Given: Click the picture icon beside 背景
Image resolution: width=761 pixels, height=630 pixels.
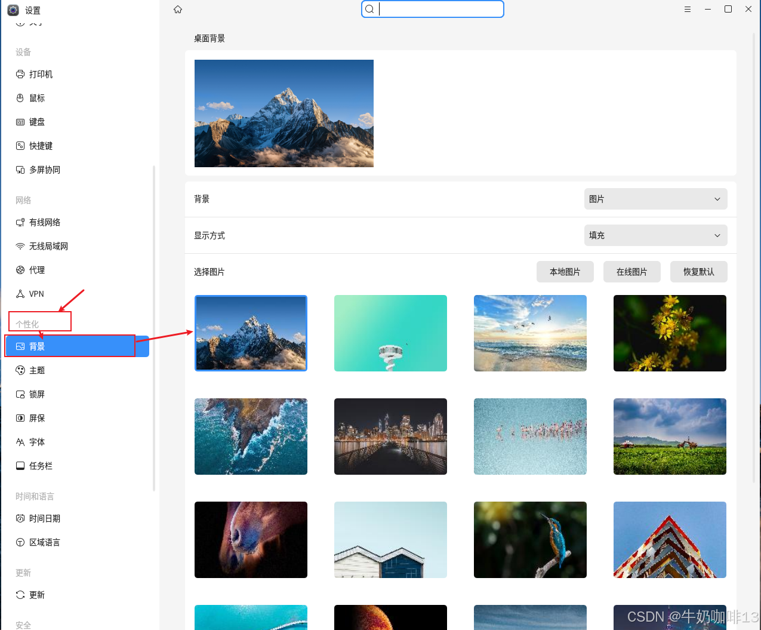Looking at the screenshot, I should coord(20,346).
